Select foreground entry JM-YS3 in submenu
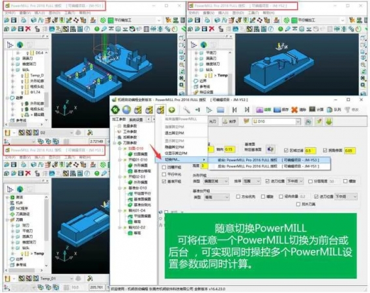Image resolution: width=370 pixels, height=293 pixels. point(268,160)
